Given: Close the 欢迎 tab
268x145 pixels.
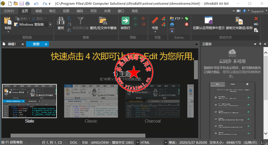Looking at the screenshot, I should (x=46, y=44).
